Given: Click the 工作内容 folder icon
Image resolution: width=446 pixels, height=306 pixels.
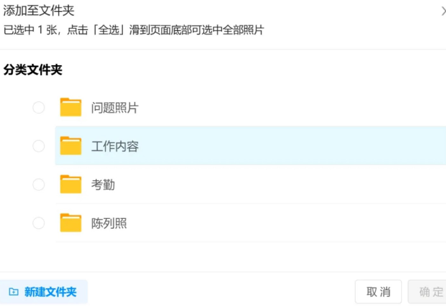Looking at the screenshot, I should [x=71, y=146].
